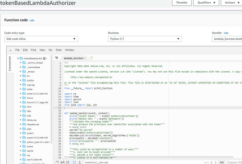The height and width of the screenshot is (164, 242).
Task: Click the code editor horizontal scrollbar
Action: pos(149,157)
